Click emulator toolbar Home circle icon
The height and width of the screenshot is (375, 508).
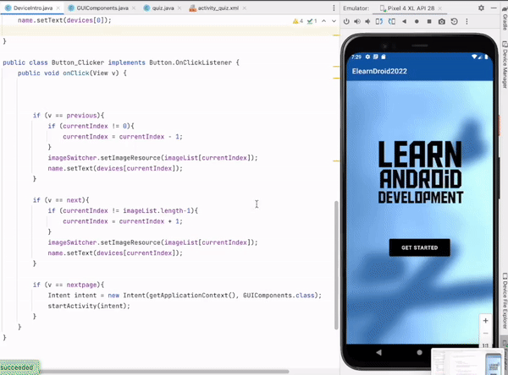(417, 22)
